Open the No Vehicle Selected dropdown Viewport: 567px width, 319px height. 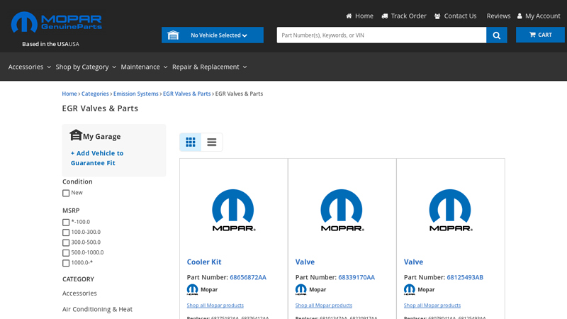coord(213,35)
